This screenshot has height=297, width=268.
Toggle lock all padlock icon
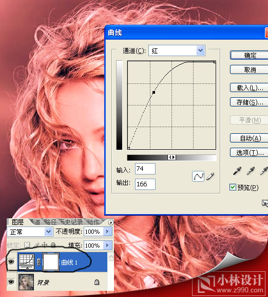coord(53,245)
